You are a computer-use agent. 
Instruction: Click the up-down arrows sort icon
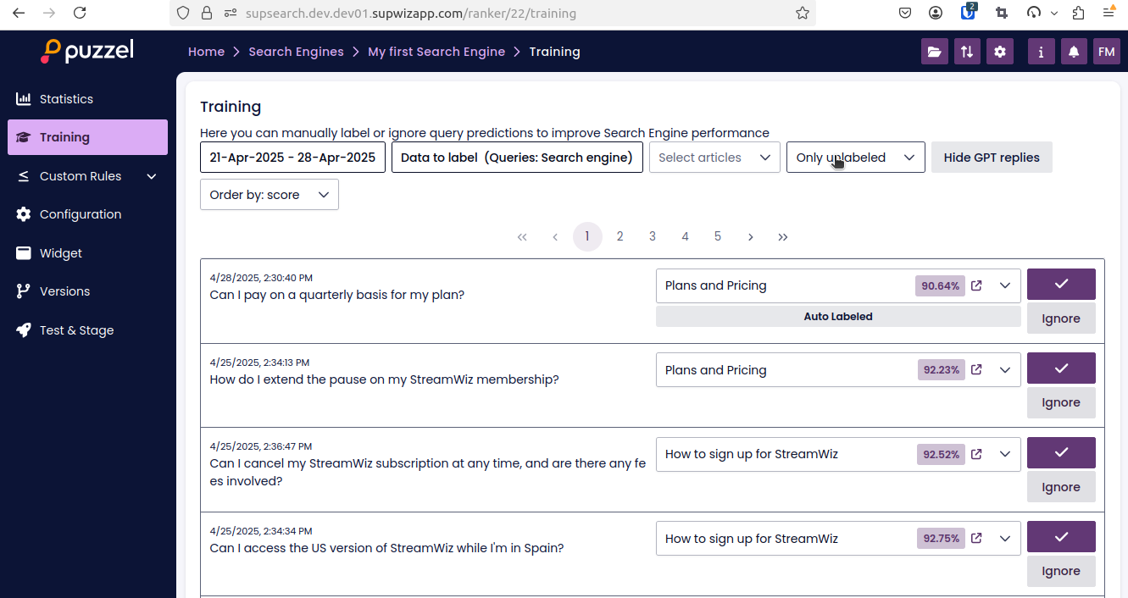tap(967, 52)
